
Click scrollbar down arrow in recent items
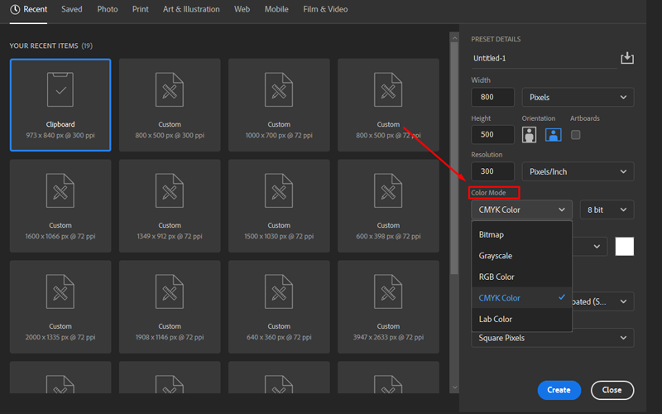(x=454, y=387)
